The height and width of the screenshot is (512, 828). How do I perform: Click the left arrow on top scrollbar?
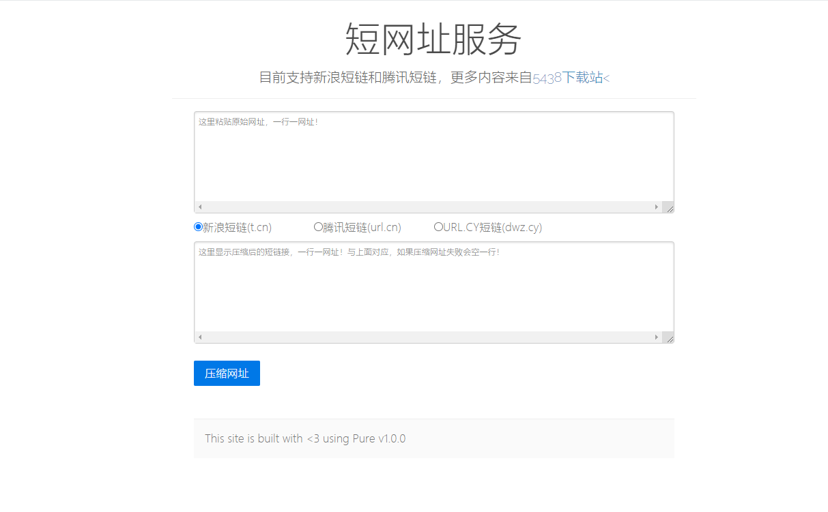[199, 207]
